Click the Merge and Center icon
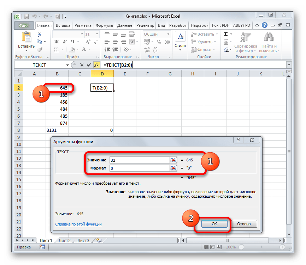Image resolution: width=306 pixels, height=265 pixels. (x=132, y=42)
